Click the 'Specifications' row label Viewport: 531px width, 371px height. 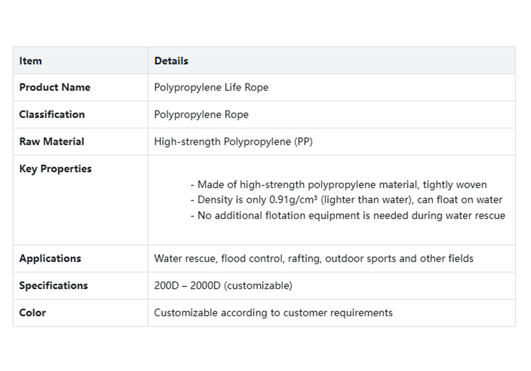pyautogui.click(x=53, y=286)
